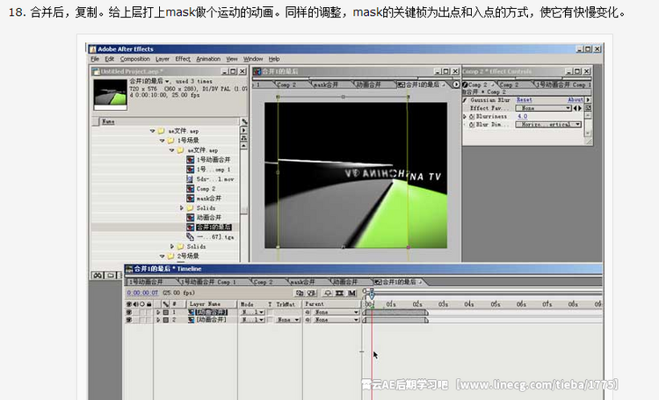Collapse the 1号场景 folder

[x=162, y=141]
